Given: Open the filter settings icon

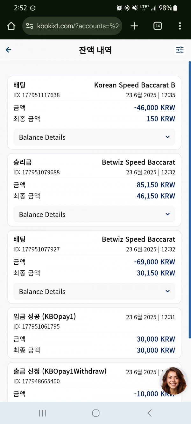Looking at the screenshot, I should [x=180, y=50].
